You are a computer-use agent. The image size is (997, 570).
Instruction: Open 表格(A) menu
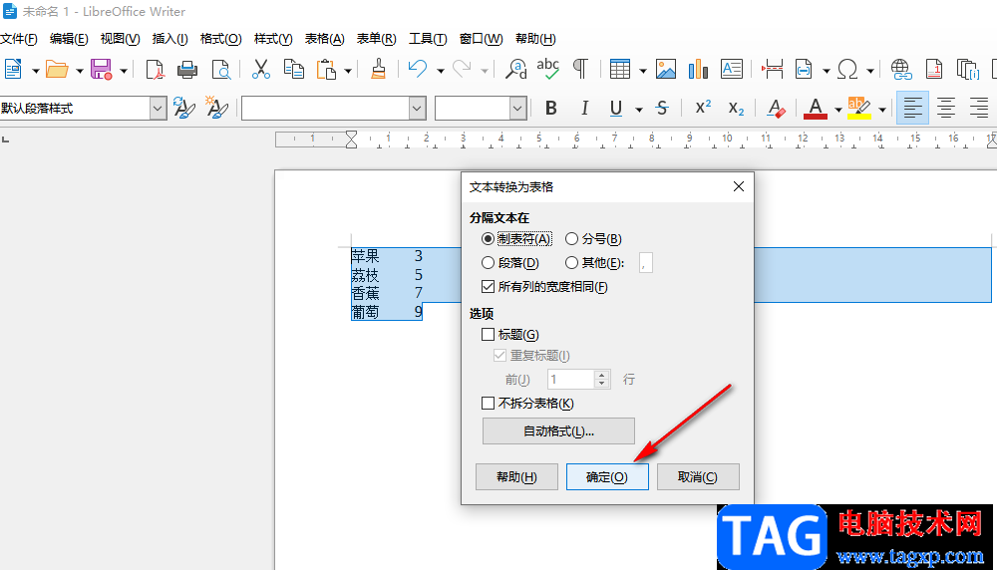click(x=324, y=39)
